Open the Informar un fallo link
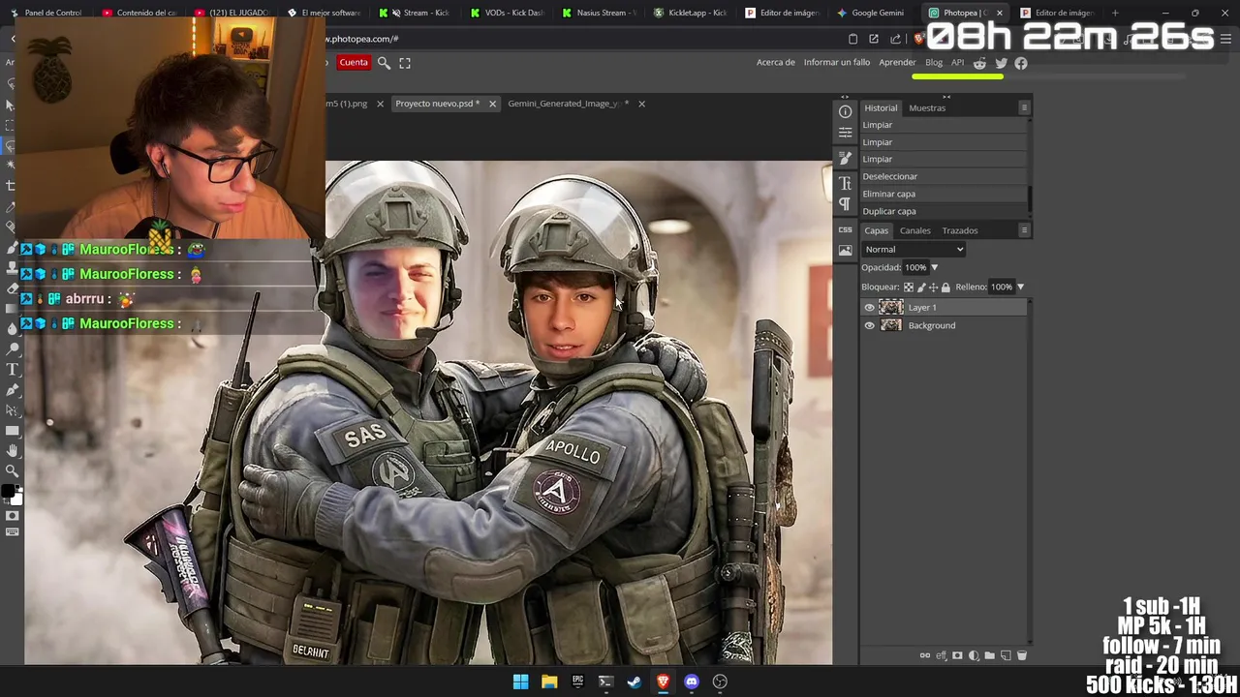Viewport: 1240px width, 697px height. point(837,63)
